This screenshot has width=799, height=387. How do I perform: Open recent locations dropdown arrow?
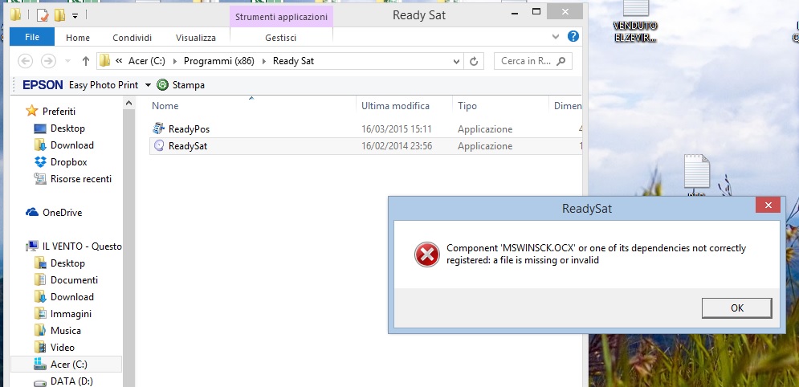point(67,61)
